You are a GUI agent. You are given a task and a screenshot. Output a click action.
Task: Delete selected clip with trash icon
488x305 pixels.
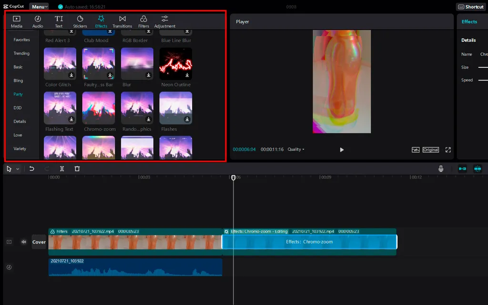pos(77,169)
